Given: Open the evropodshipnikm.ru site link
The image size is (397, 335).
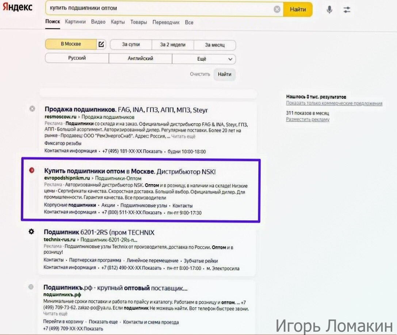Looking at the screenshot, I should click(67, 178).
